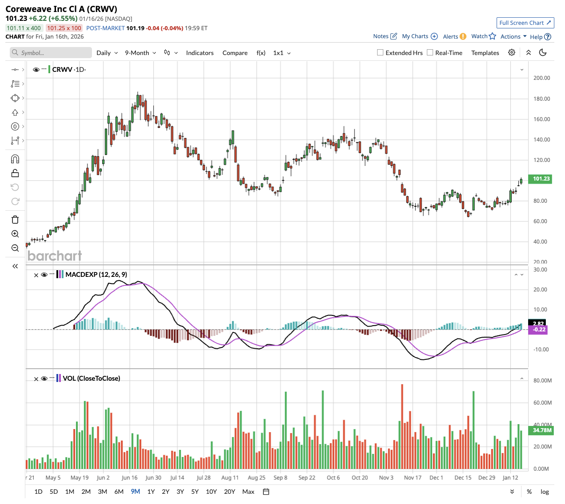Open the Indicators menu
Viewport: 565px width, 504px height.
199,53
